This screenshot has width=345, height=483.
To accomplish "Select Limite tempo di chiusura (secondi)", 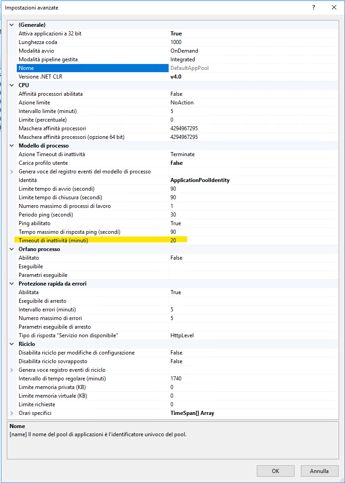I will pos(177,197).
